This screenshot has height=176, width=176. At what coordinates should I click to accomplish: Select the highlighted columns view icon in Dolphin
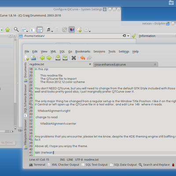40,30
